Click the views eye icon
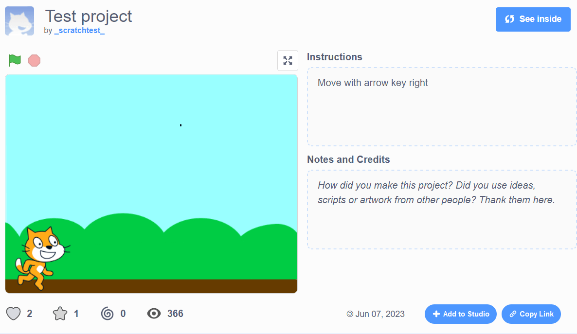The height and width of the screenshot is (334, 577). point(154,314)
